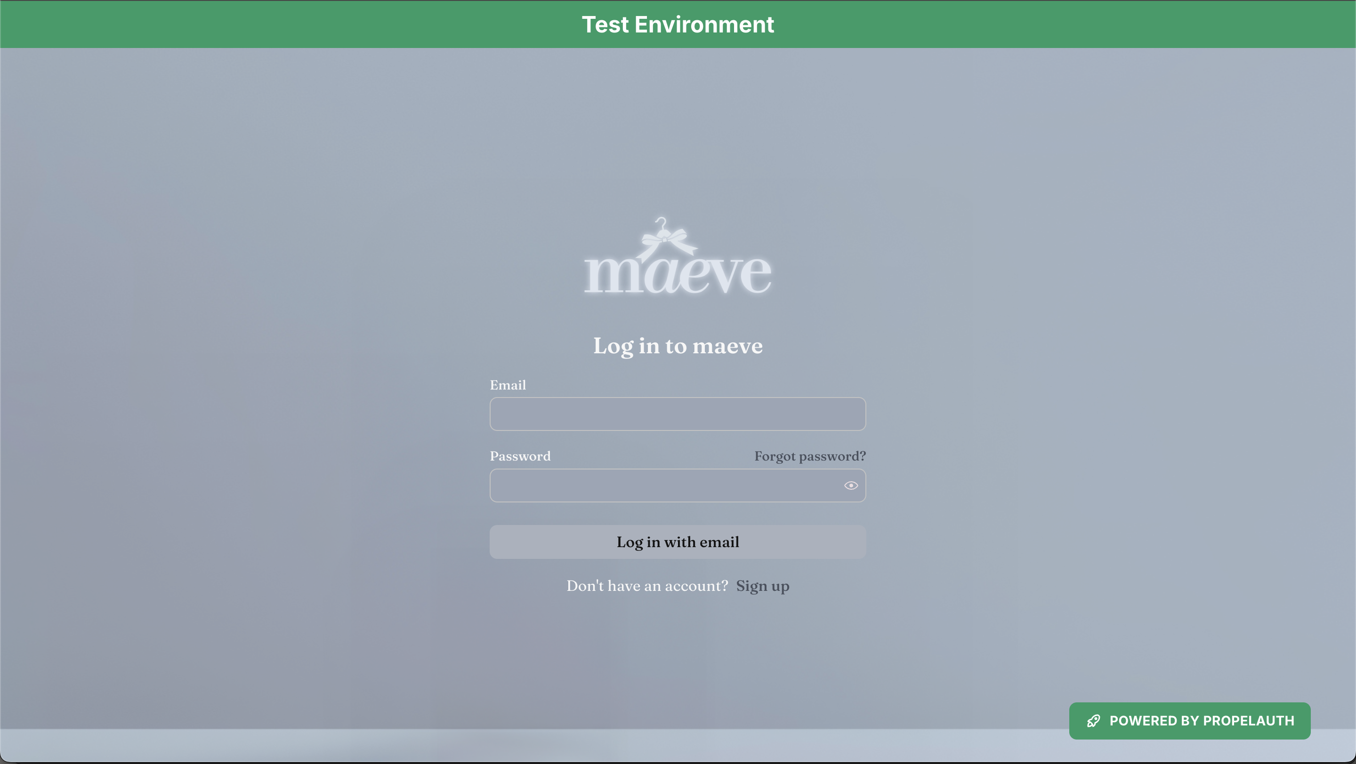Viewport: 1356px width, 764px height.
Task: Click the Password field label
Action: click(x=520, y=456)
